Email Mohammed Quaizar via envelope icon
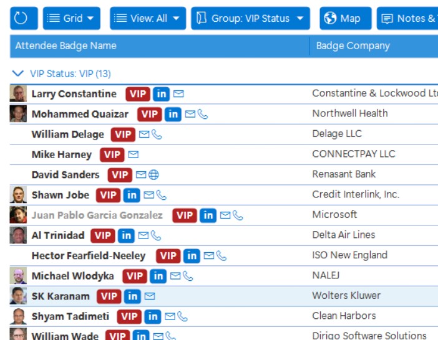The height and width of the screenshot is (340, 438). click(x=190, y=114)
